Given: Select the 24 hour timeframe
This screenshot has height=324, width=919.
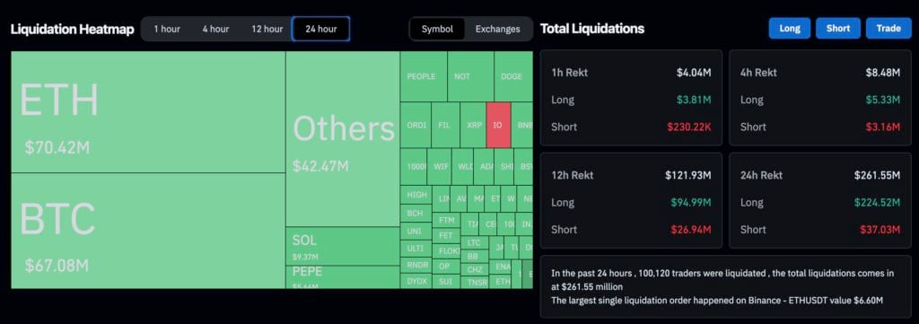Looking at the screenshot, I should point(320,29).
